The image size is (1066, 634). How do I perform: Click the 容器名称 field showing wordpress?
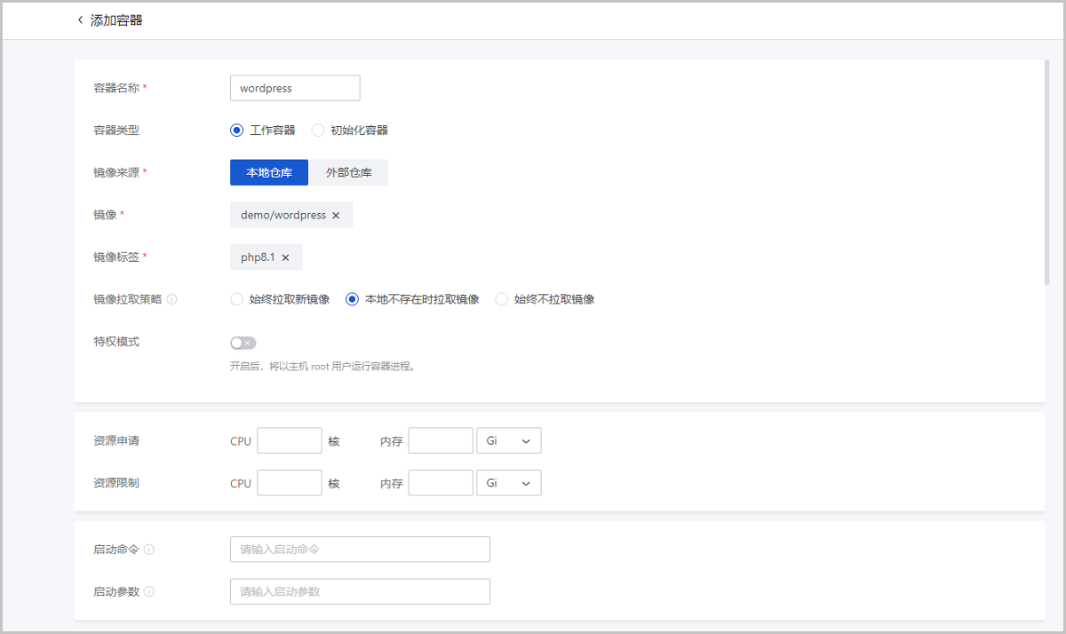[x=295, y=88]
